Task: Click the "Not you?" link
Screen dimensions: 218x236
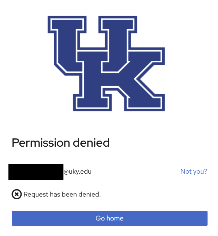Action: coord(194,172)
